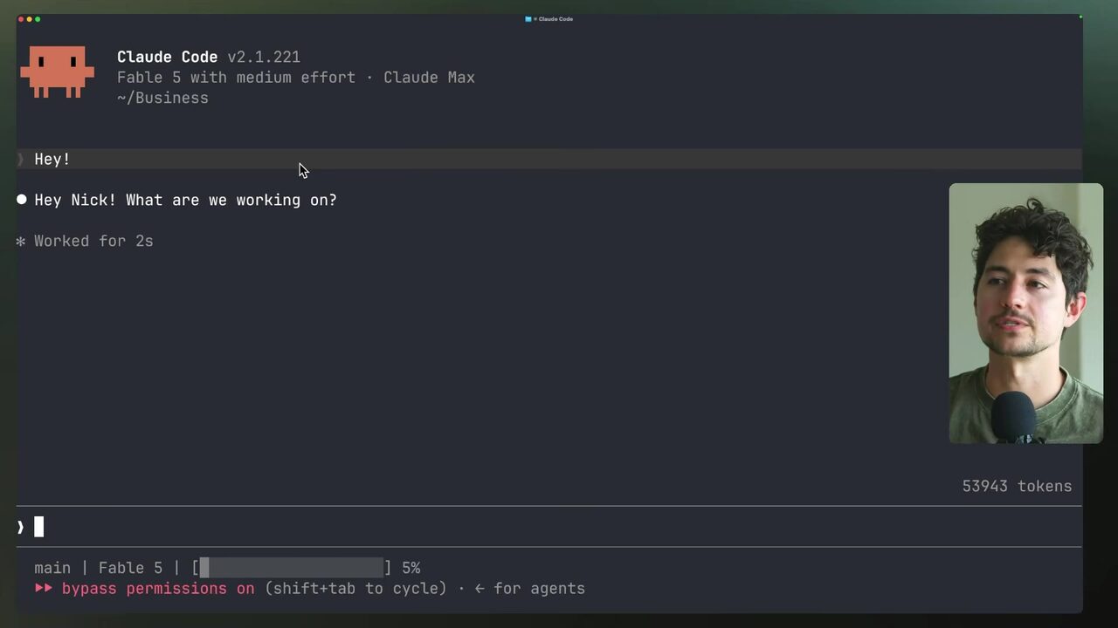1118x628 pixels.
Task: Click the 'Hey!' user message text
Action: (52, 159)
